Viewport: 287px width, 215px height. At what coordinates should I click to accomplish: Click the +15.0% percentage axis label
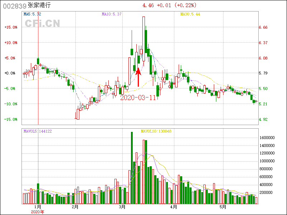[10, 27]
